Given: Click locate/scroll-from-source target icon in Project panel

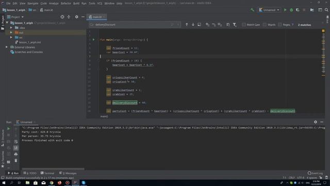Looking at the screenshot, I should [62, 17].
